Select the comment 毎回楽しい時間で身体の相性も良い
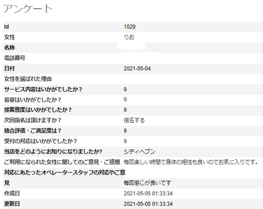The height and width of the screenshot is (209, 263). point(191,162)
